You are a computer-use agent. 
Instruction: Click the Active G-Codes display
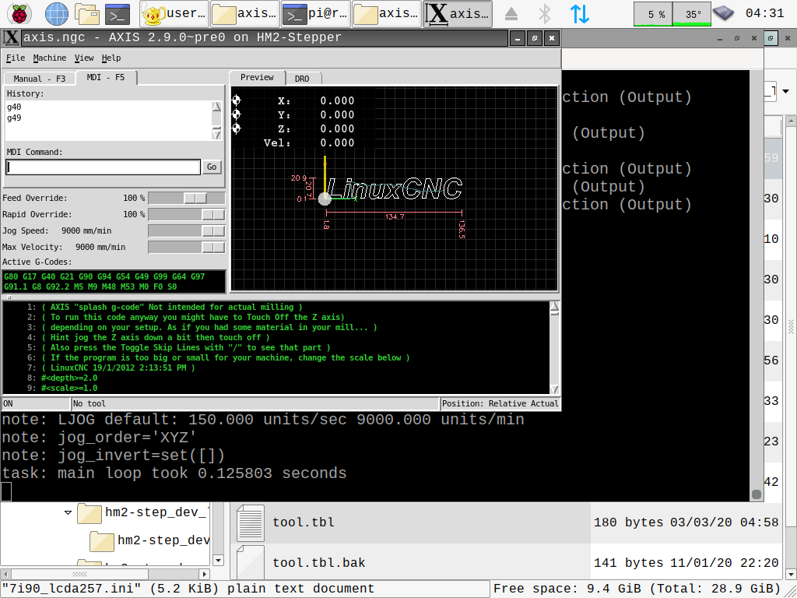[x=114, y=282]
